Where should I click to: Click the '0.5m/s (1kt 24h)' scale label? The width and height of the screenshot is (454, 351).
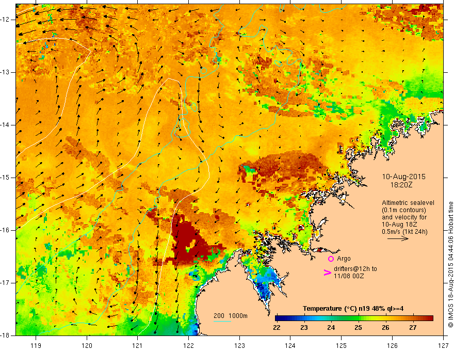coord(404,232)
